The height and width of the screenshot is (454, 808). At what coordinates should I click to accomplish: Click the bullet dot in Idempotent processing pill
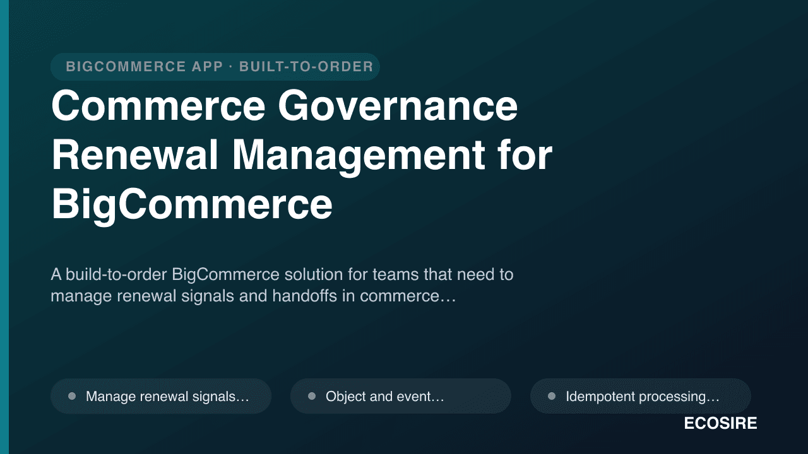(552, 396)
